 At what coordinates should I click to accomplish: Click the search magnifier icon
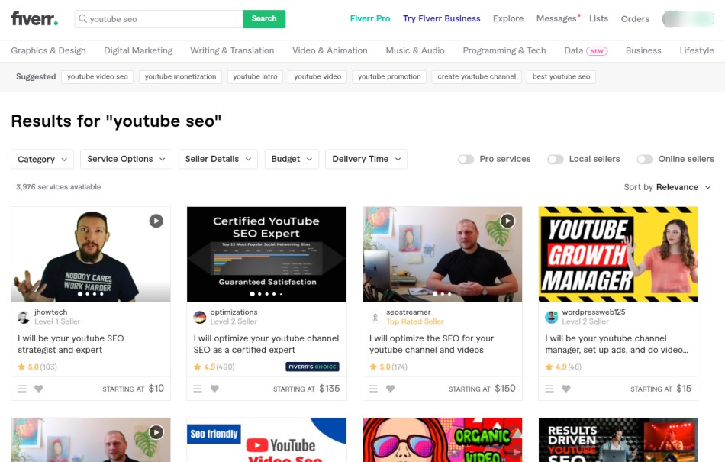pos(82,19)
